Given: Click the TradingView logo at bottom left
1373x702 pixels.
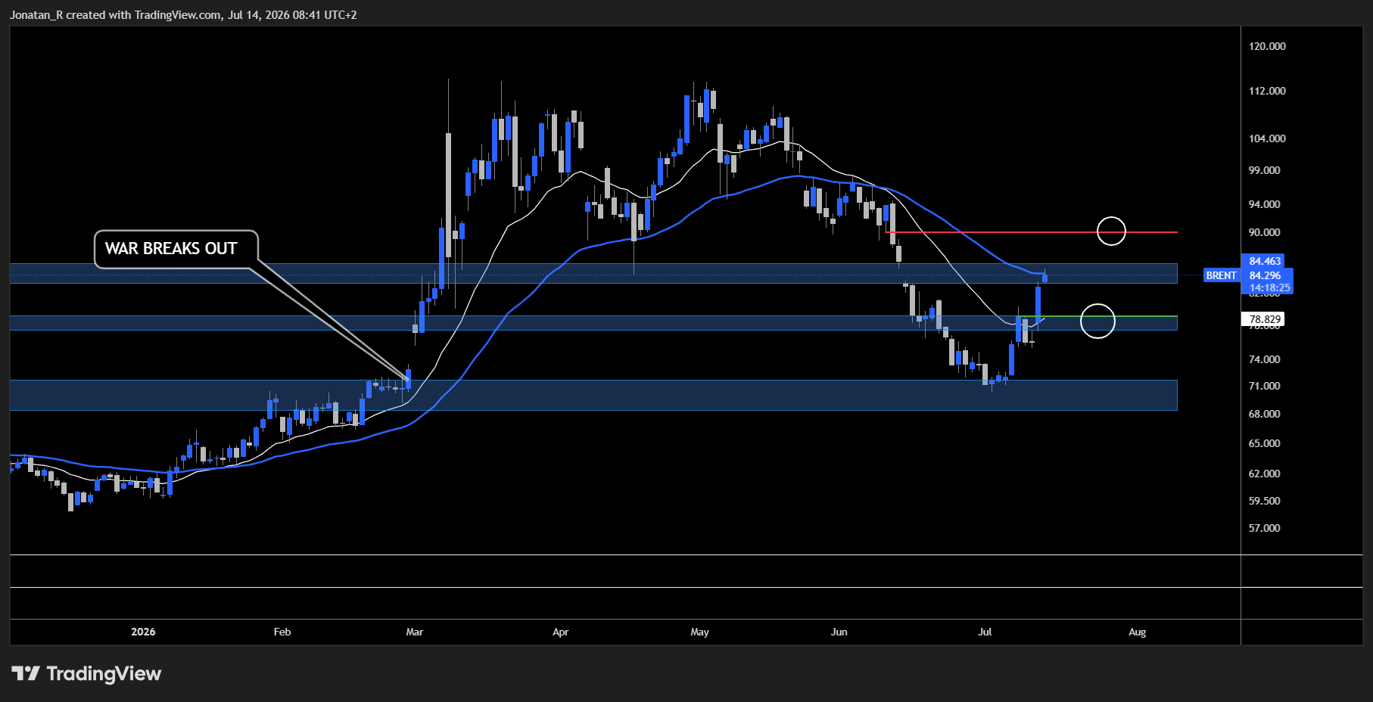Looking at the screenshot, I should pos(86,673).
